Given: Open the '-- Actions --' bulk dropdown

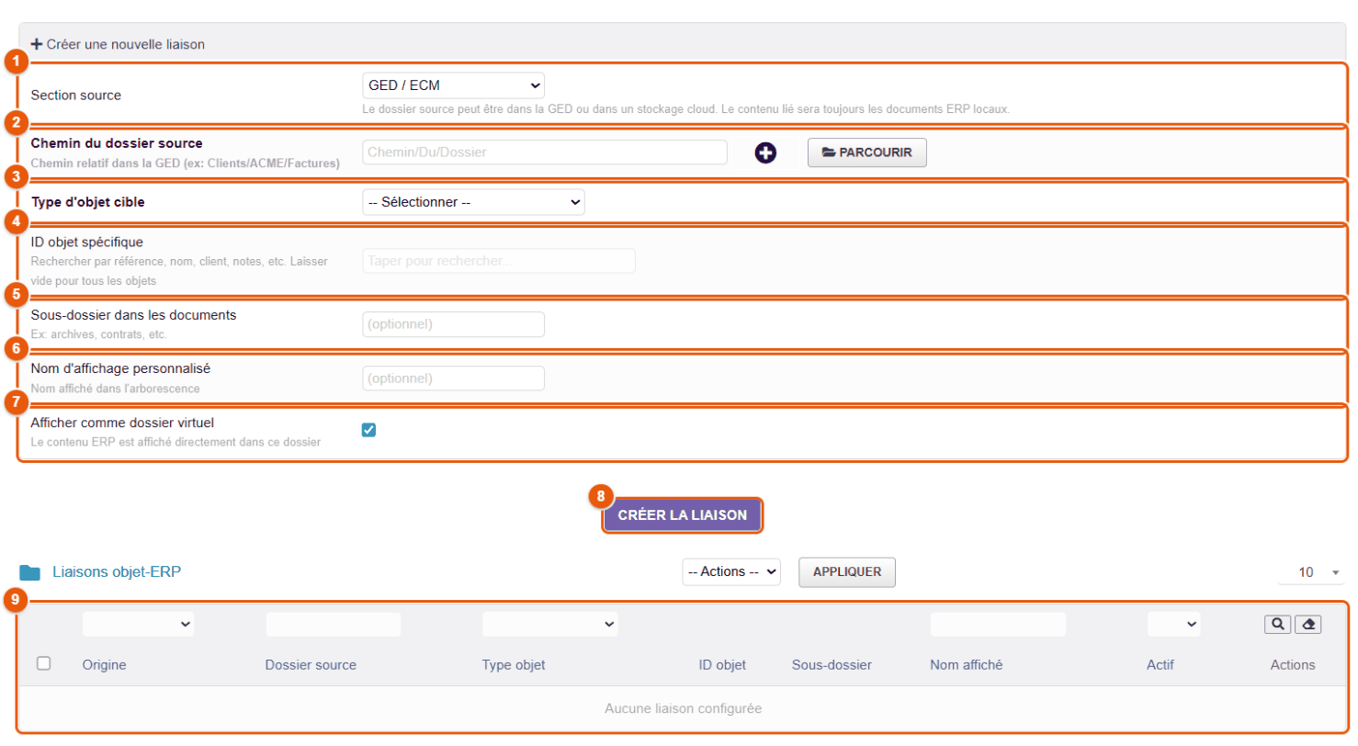Looking at the screenshot, I should [731, 571].
